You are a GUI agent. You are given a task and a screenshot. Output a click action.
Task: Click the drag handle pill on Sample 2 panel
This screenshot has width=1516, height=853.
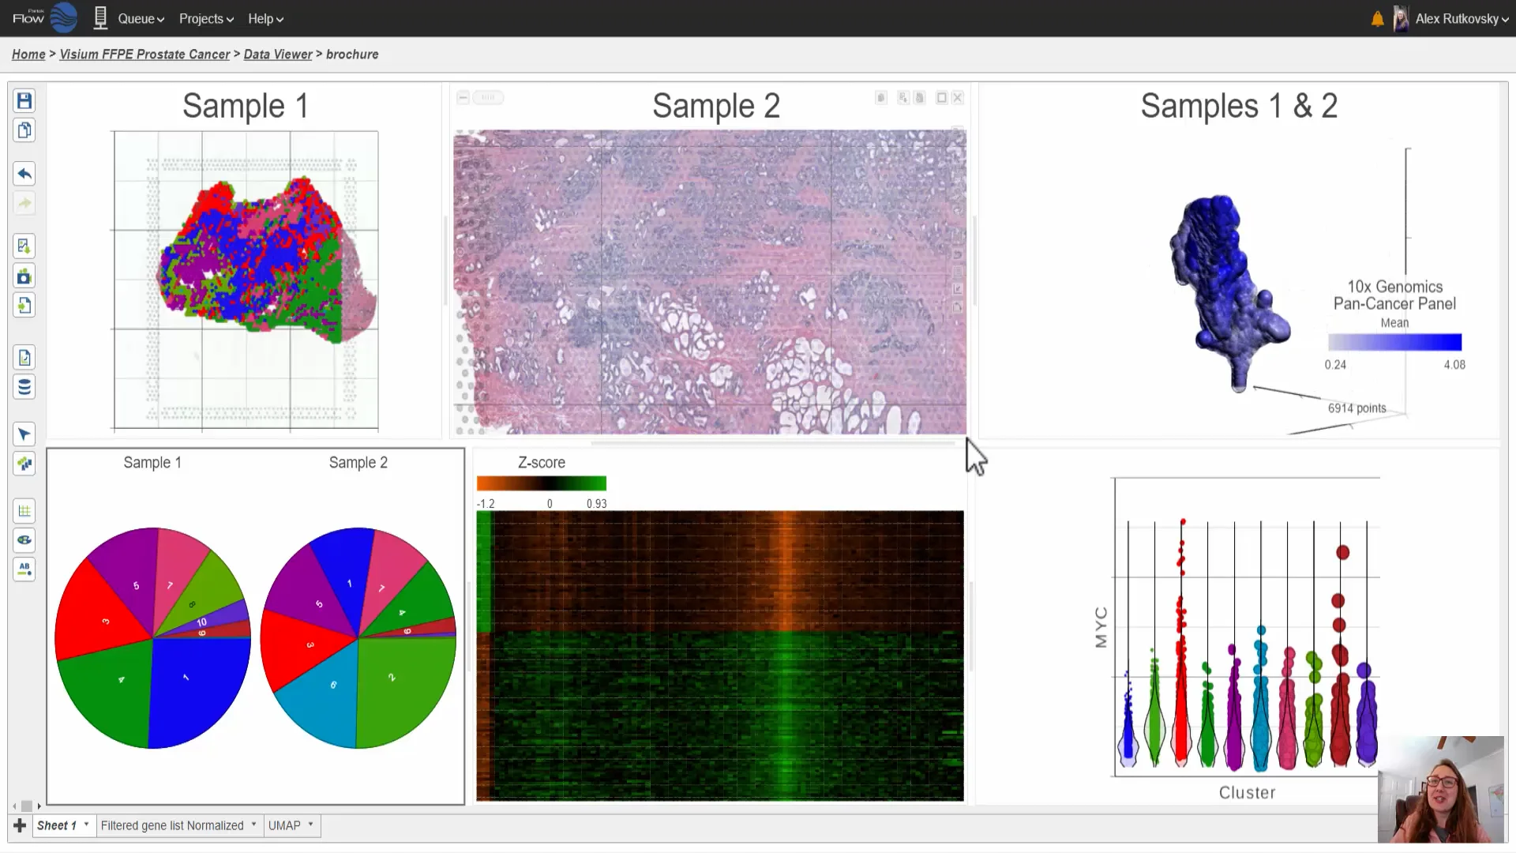489,97
